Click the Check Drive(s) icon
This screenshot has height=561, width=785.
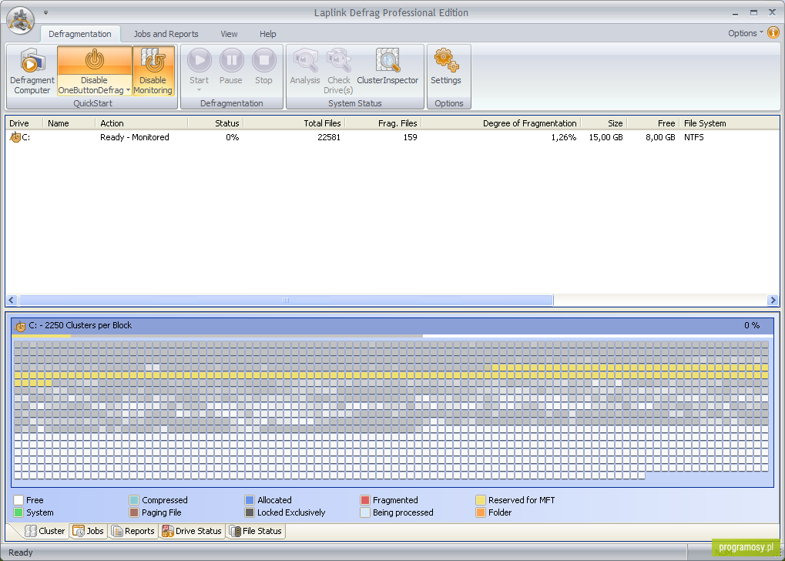[339, 61]
